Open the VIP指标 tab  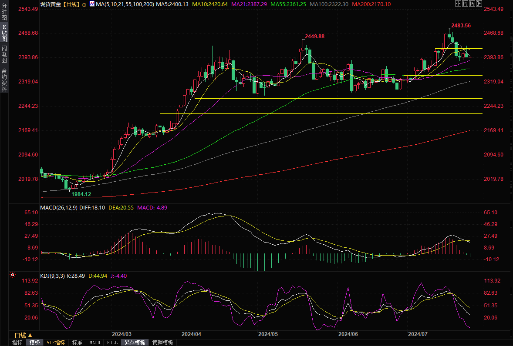(56, 343)
